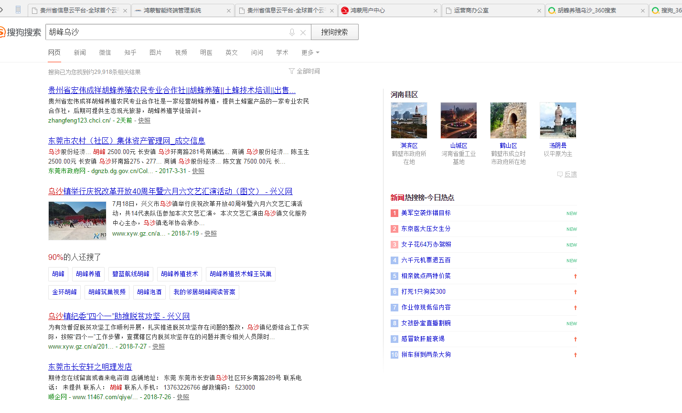Open the 乌沙镇 performance result thumbnail image
682x413 pixels.
click(77, 220)
